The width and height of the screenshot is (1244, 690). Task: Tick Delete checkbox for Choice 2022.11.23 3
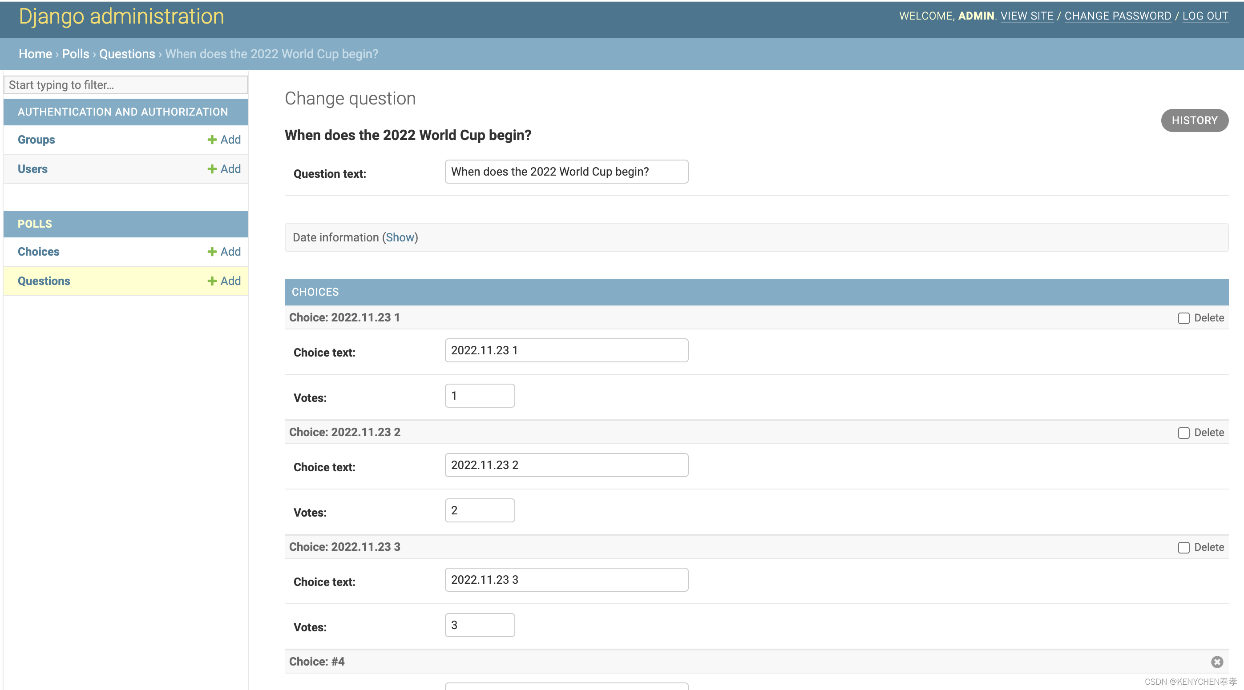coord(1183,547)
